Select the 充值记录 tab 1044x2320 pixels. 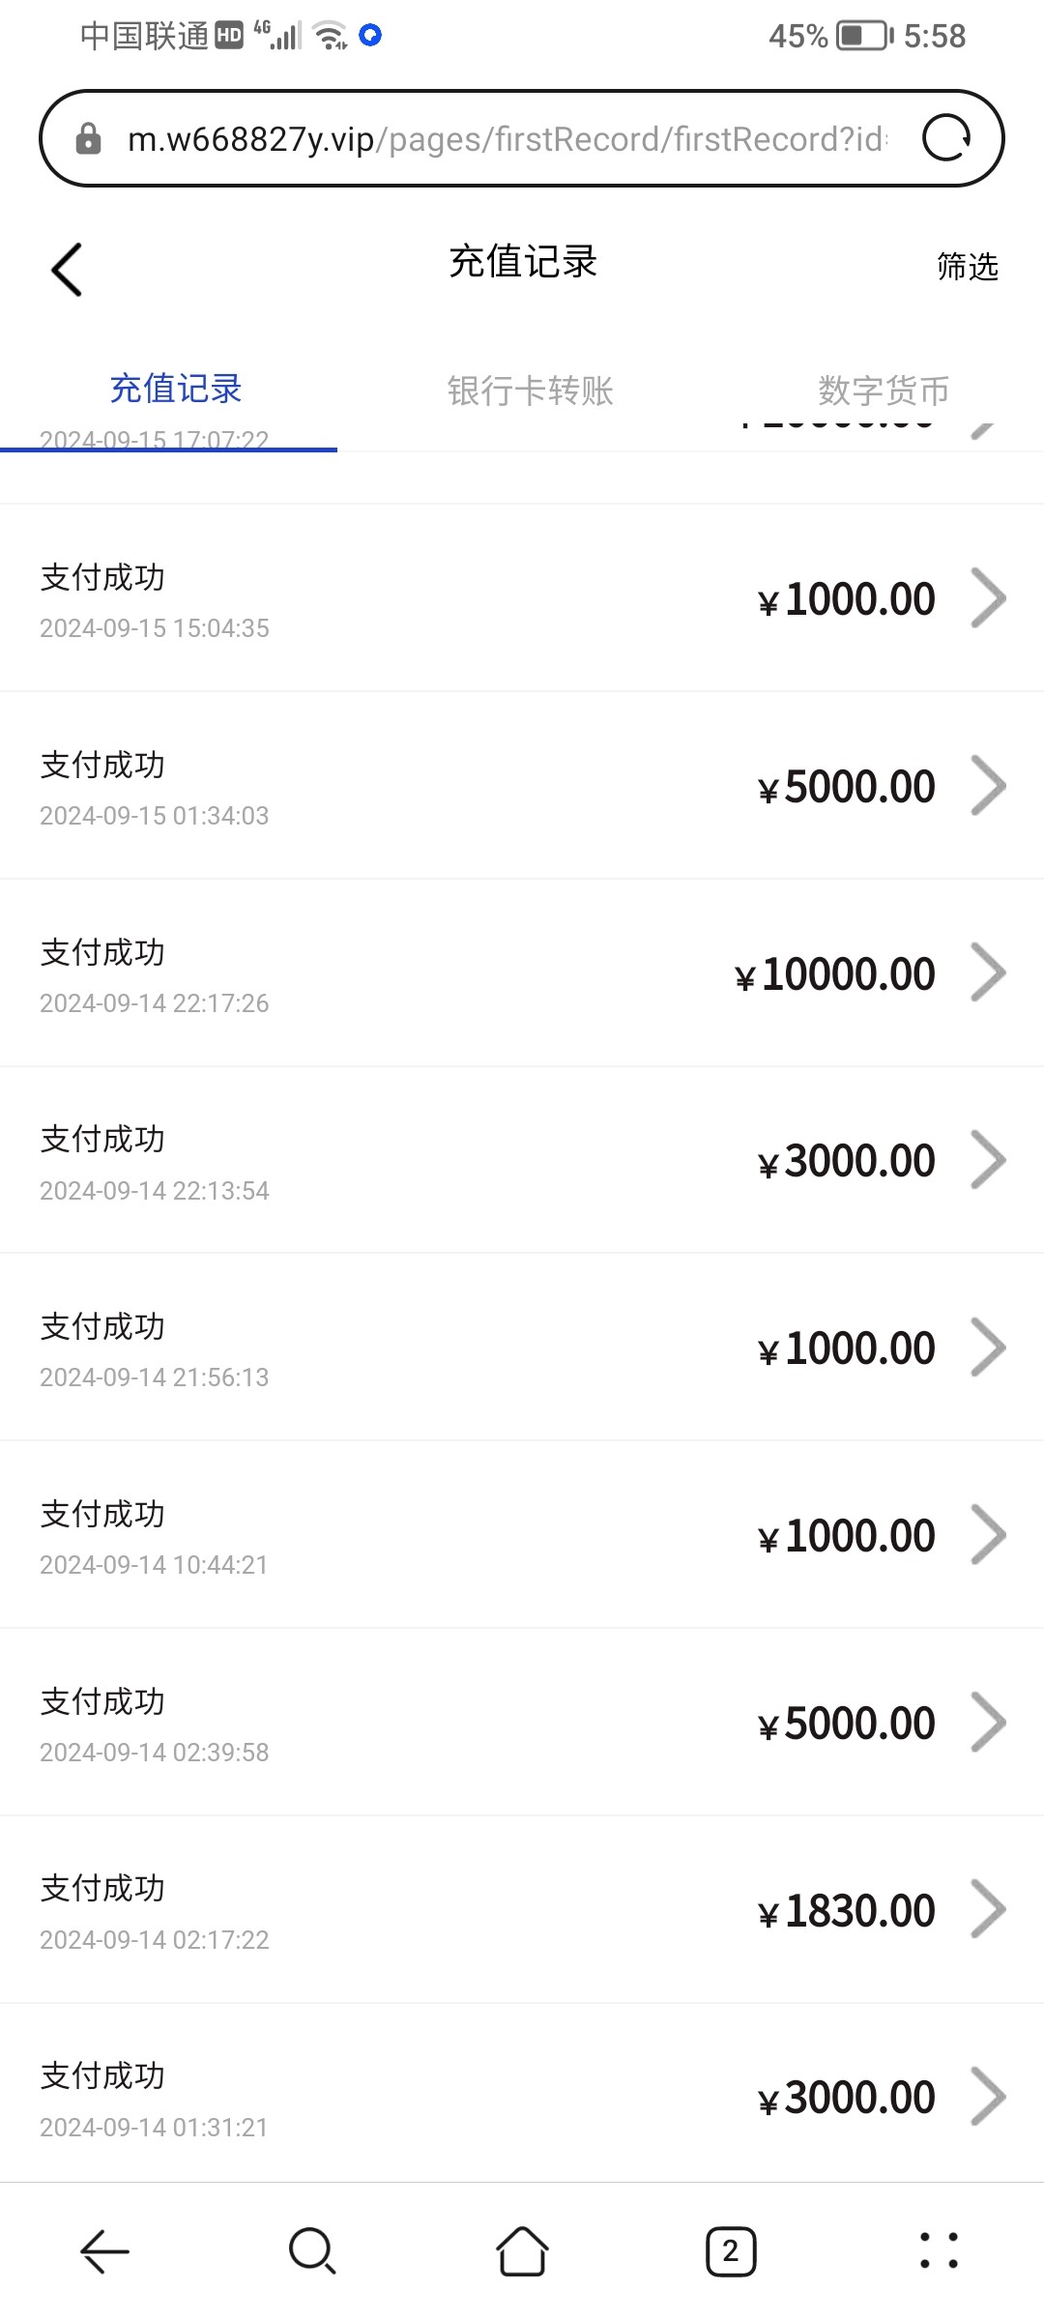176,389
